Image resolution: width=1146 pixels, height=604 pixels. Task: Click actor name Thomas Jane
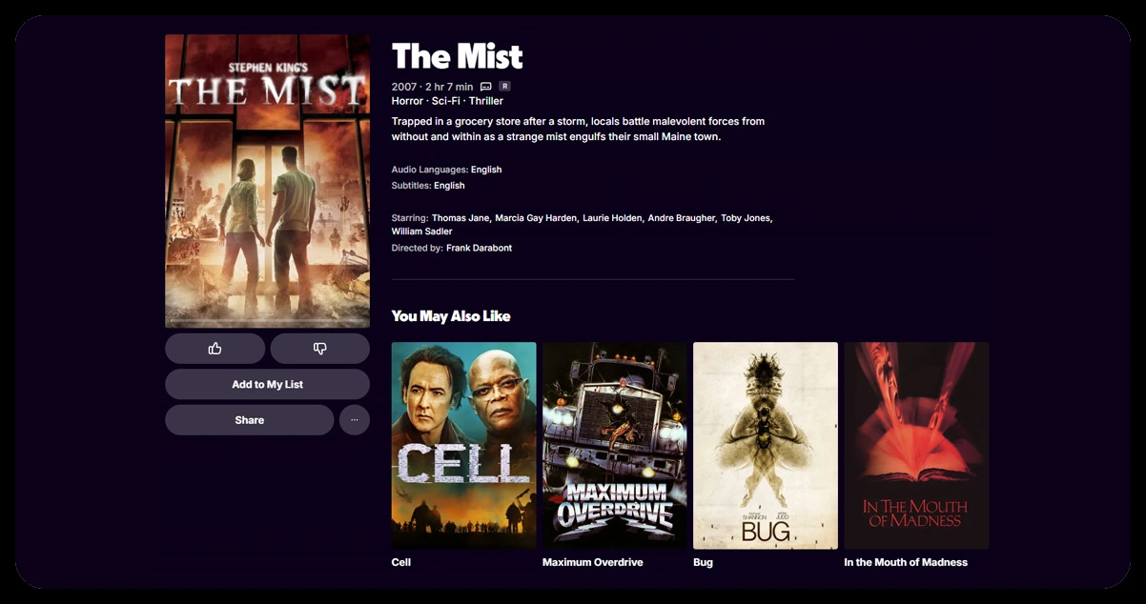pyautogui.click(x=460, y=218)
